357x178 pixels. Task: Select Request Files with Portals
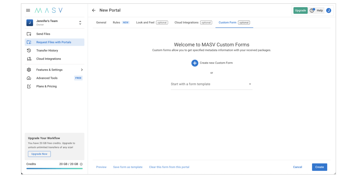pyautogui.click(x=54, y=42)
